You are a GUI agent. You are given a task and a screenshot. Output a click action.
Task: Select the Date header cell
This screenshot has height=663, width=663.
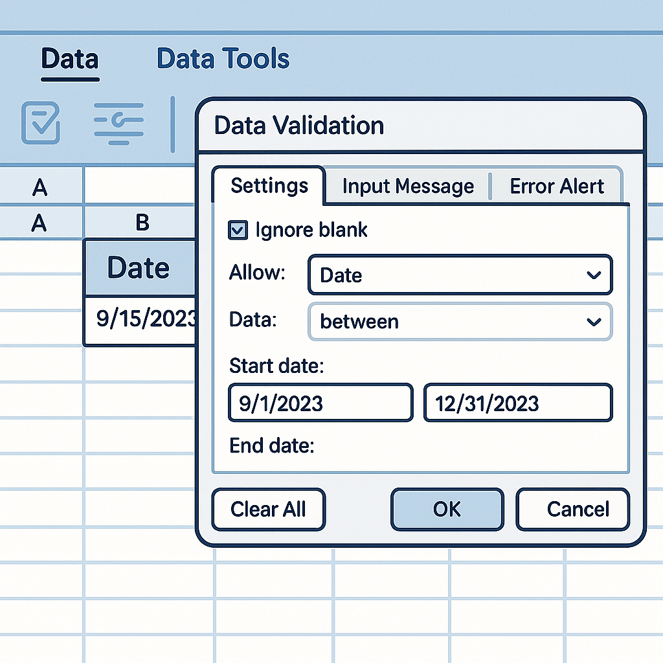[x=139, y=268]
